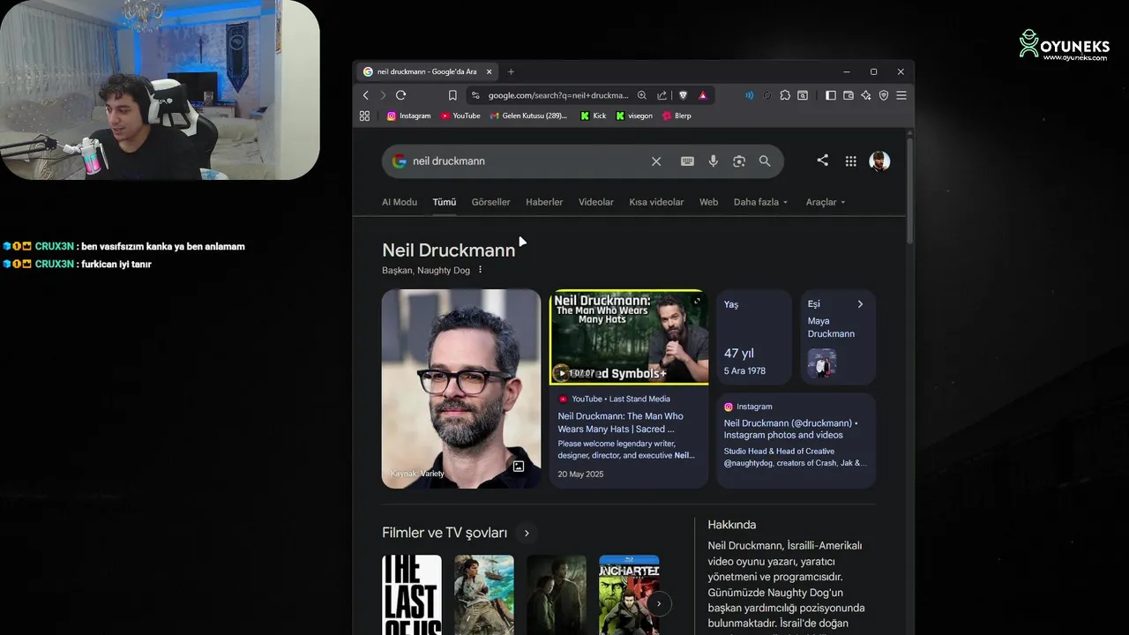Open the extensions puzzle icon

[785, 95]
